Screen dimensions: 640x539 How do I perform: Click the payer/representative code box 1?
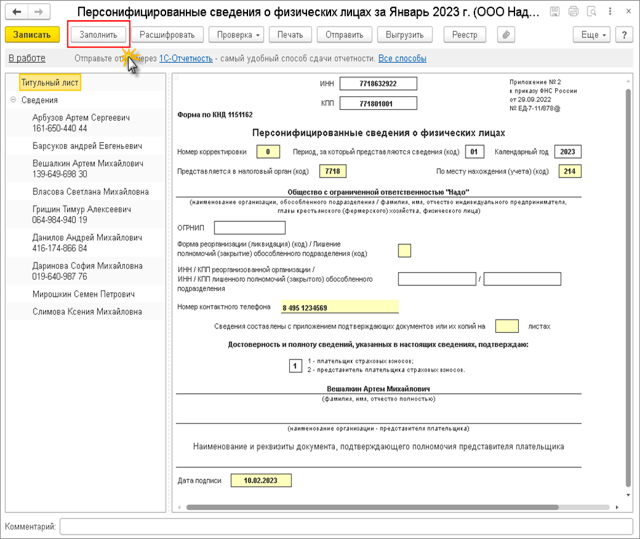296,366
